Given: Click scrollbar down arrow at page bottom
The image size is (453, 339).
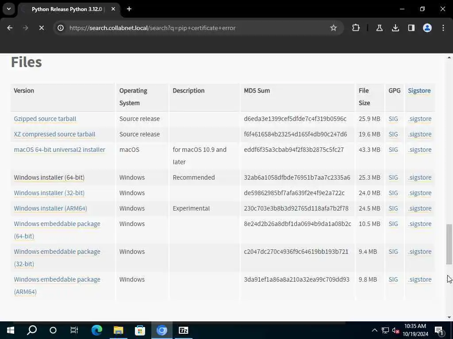Looking at the screenshot, I should click(x=449, y=317).
